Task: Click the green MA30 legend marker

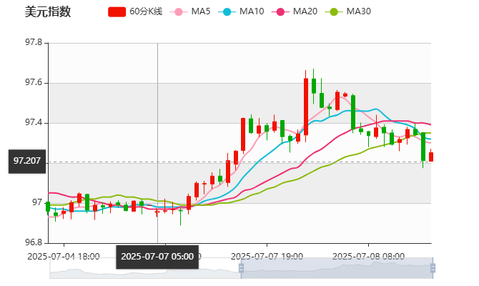Action: (333, 12)
